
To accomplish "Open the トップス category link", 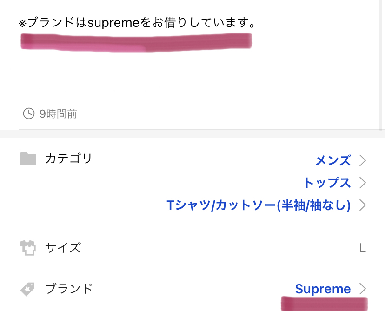I will 327,183.
